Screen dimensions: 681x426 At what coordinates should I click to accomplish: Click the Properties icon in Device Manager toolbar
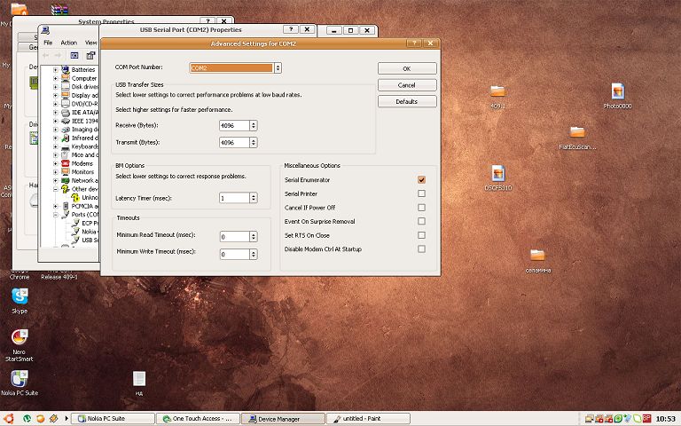[90, 55]
